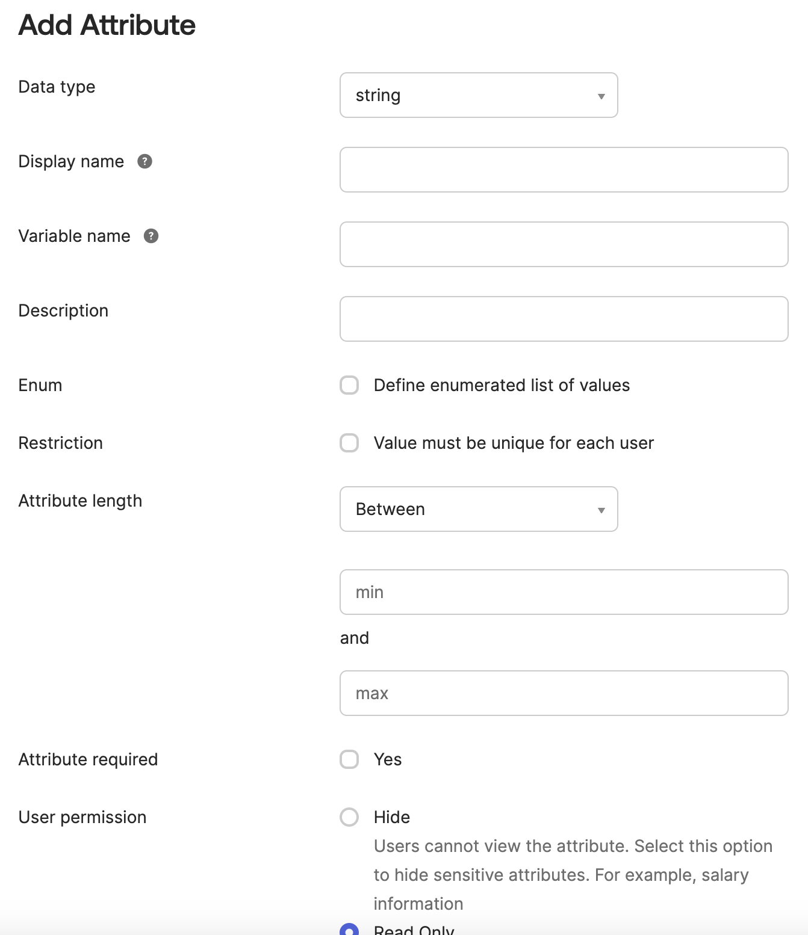Viewport: 808px width, 935px height.
Task: Click the Attribute length dropdown arrow
Action: [600, 509]
